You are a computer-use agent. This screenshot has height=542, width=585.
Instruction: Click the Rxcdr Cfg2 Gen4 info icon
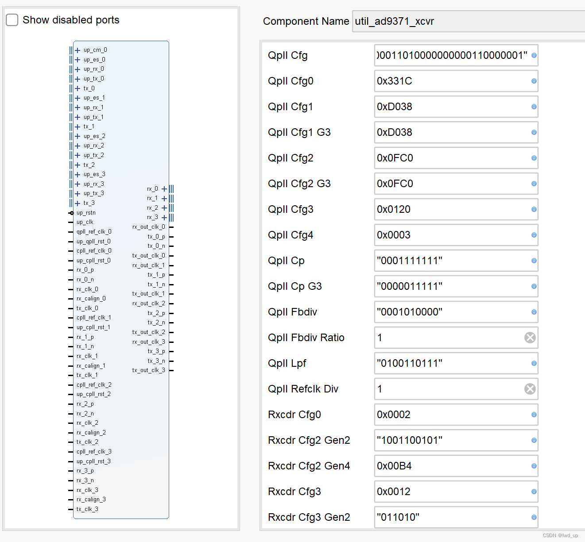click(534, 466)
